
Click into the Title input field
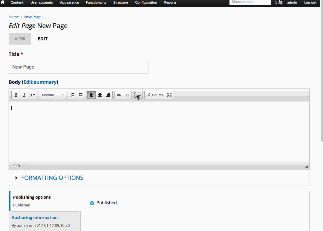[x=78, y=67]
